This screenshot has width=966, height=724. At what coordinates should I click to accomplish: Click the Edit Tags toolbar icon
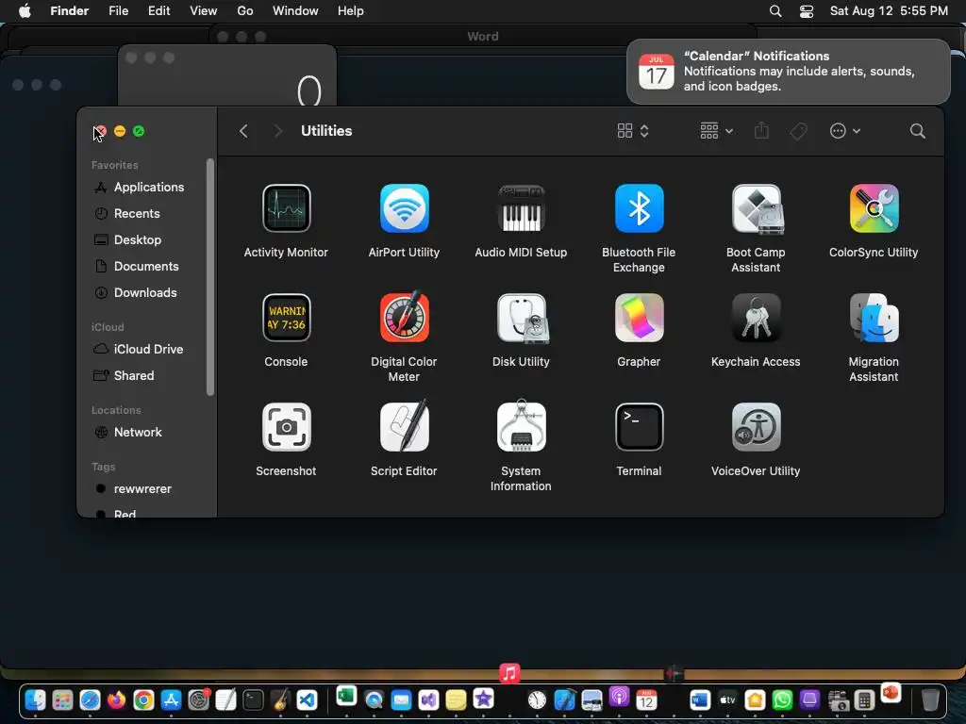pos(798,130)
